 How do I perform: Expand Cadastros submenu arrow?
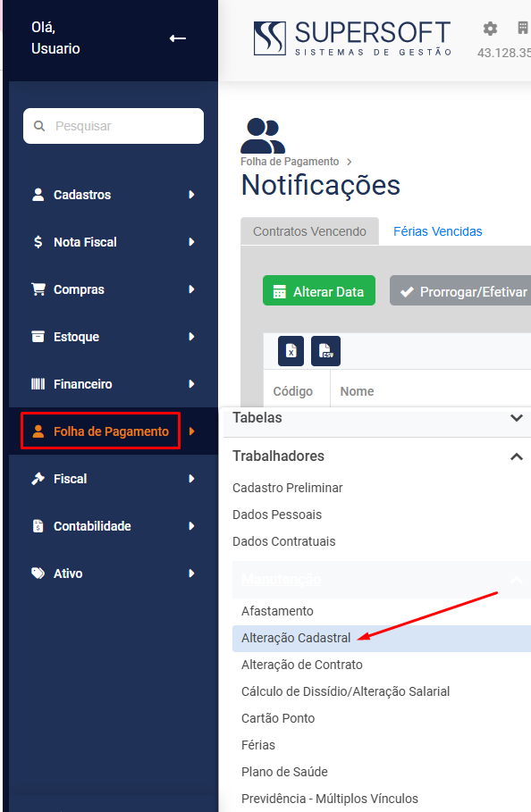tap(191, 195)
